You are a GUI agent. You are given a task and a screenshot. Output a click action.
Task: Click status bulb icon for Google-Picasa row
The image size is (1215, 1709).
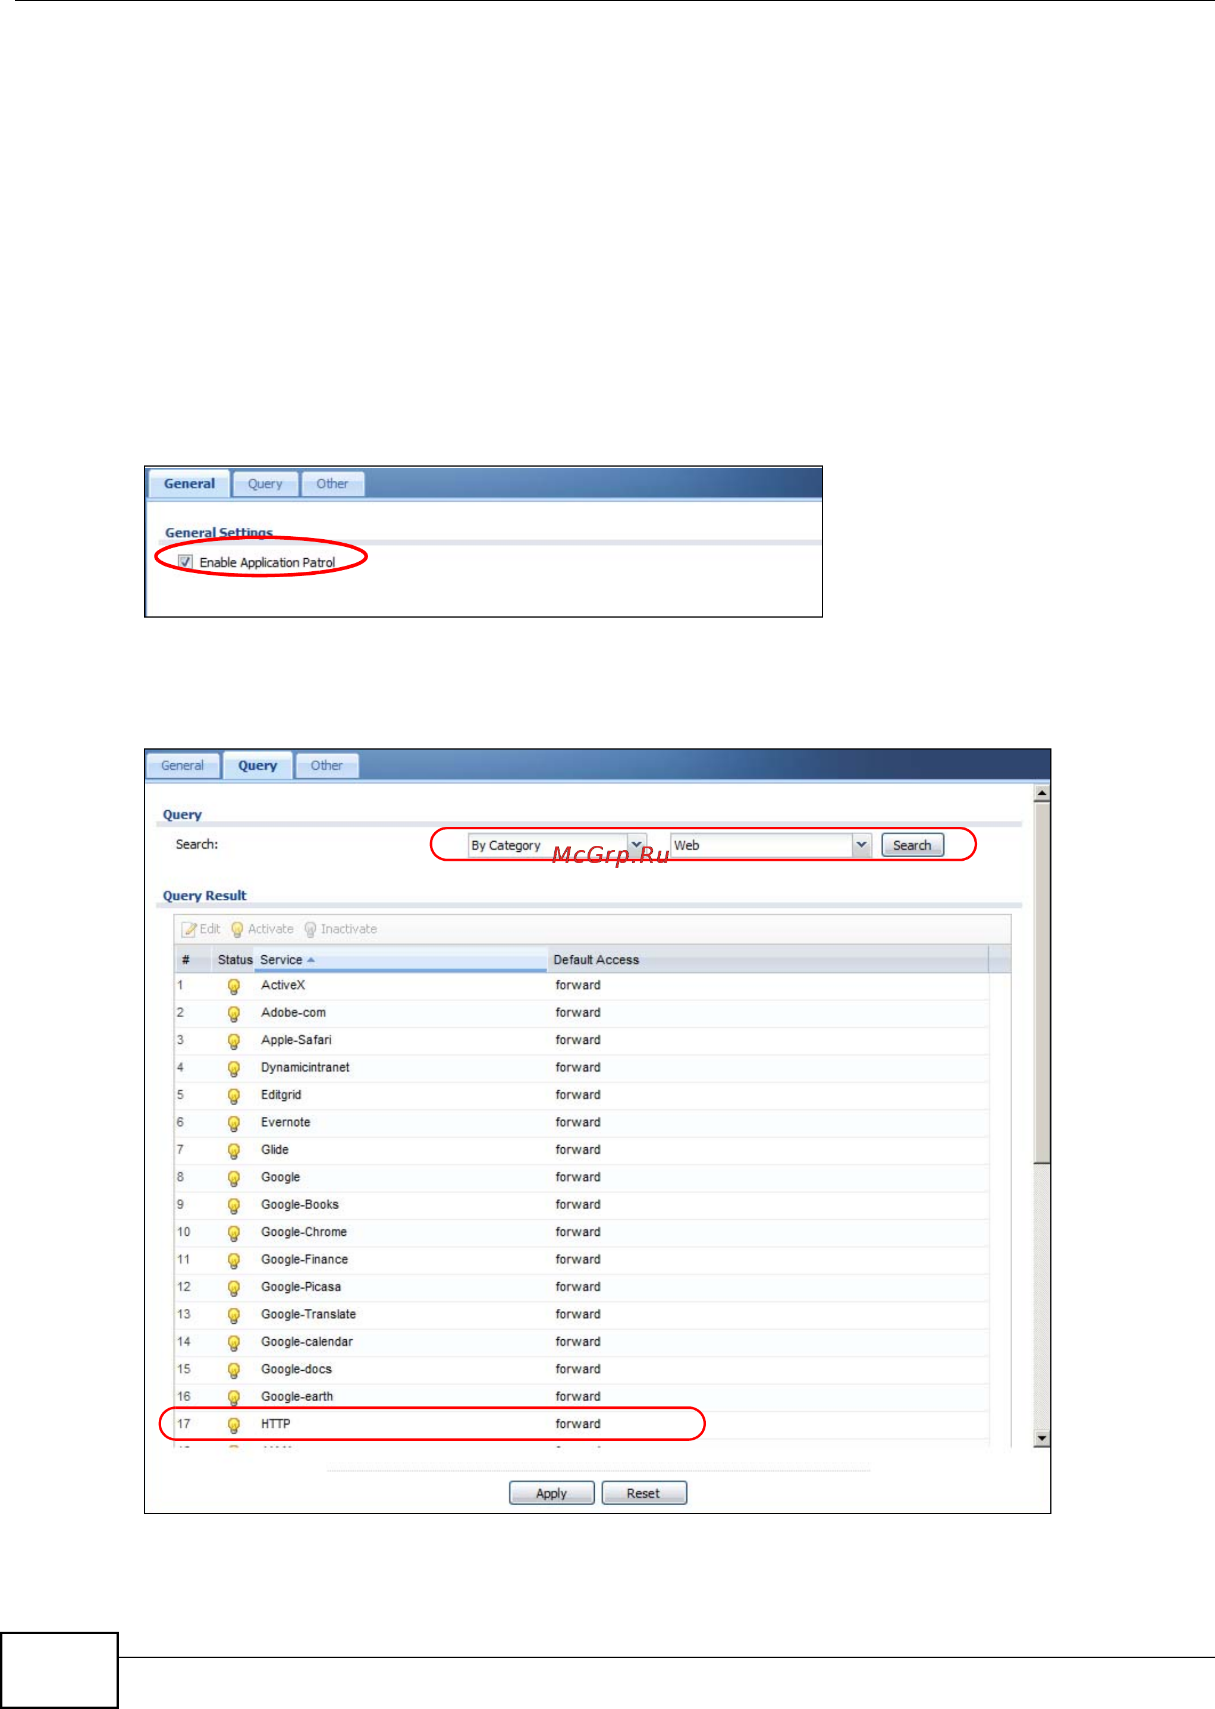click(233, 1288)
